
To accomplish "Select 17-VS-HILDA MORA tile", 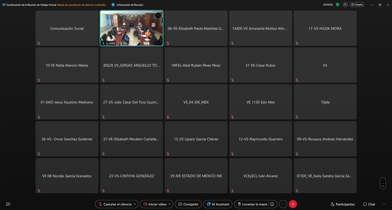I will [325, 28].
